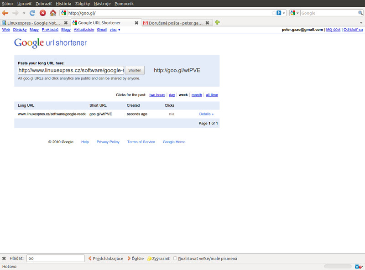
Task: Open the Google Home link
Action: 174,142
